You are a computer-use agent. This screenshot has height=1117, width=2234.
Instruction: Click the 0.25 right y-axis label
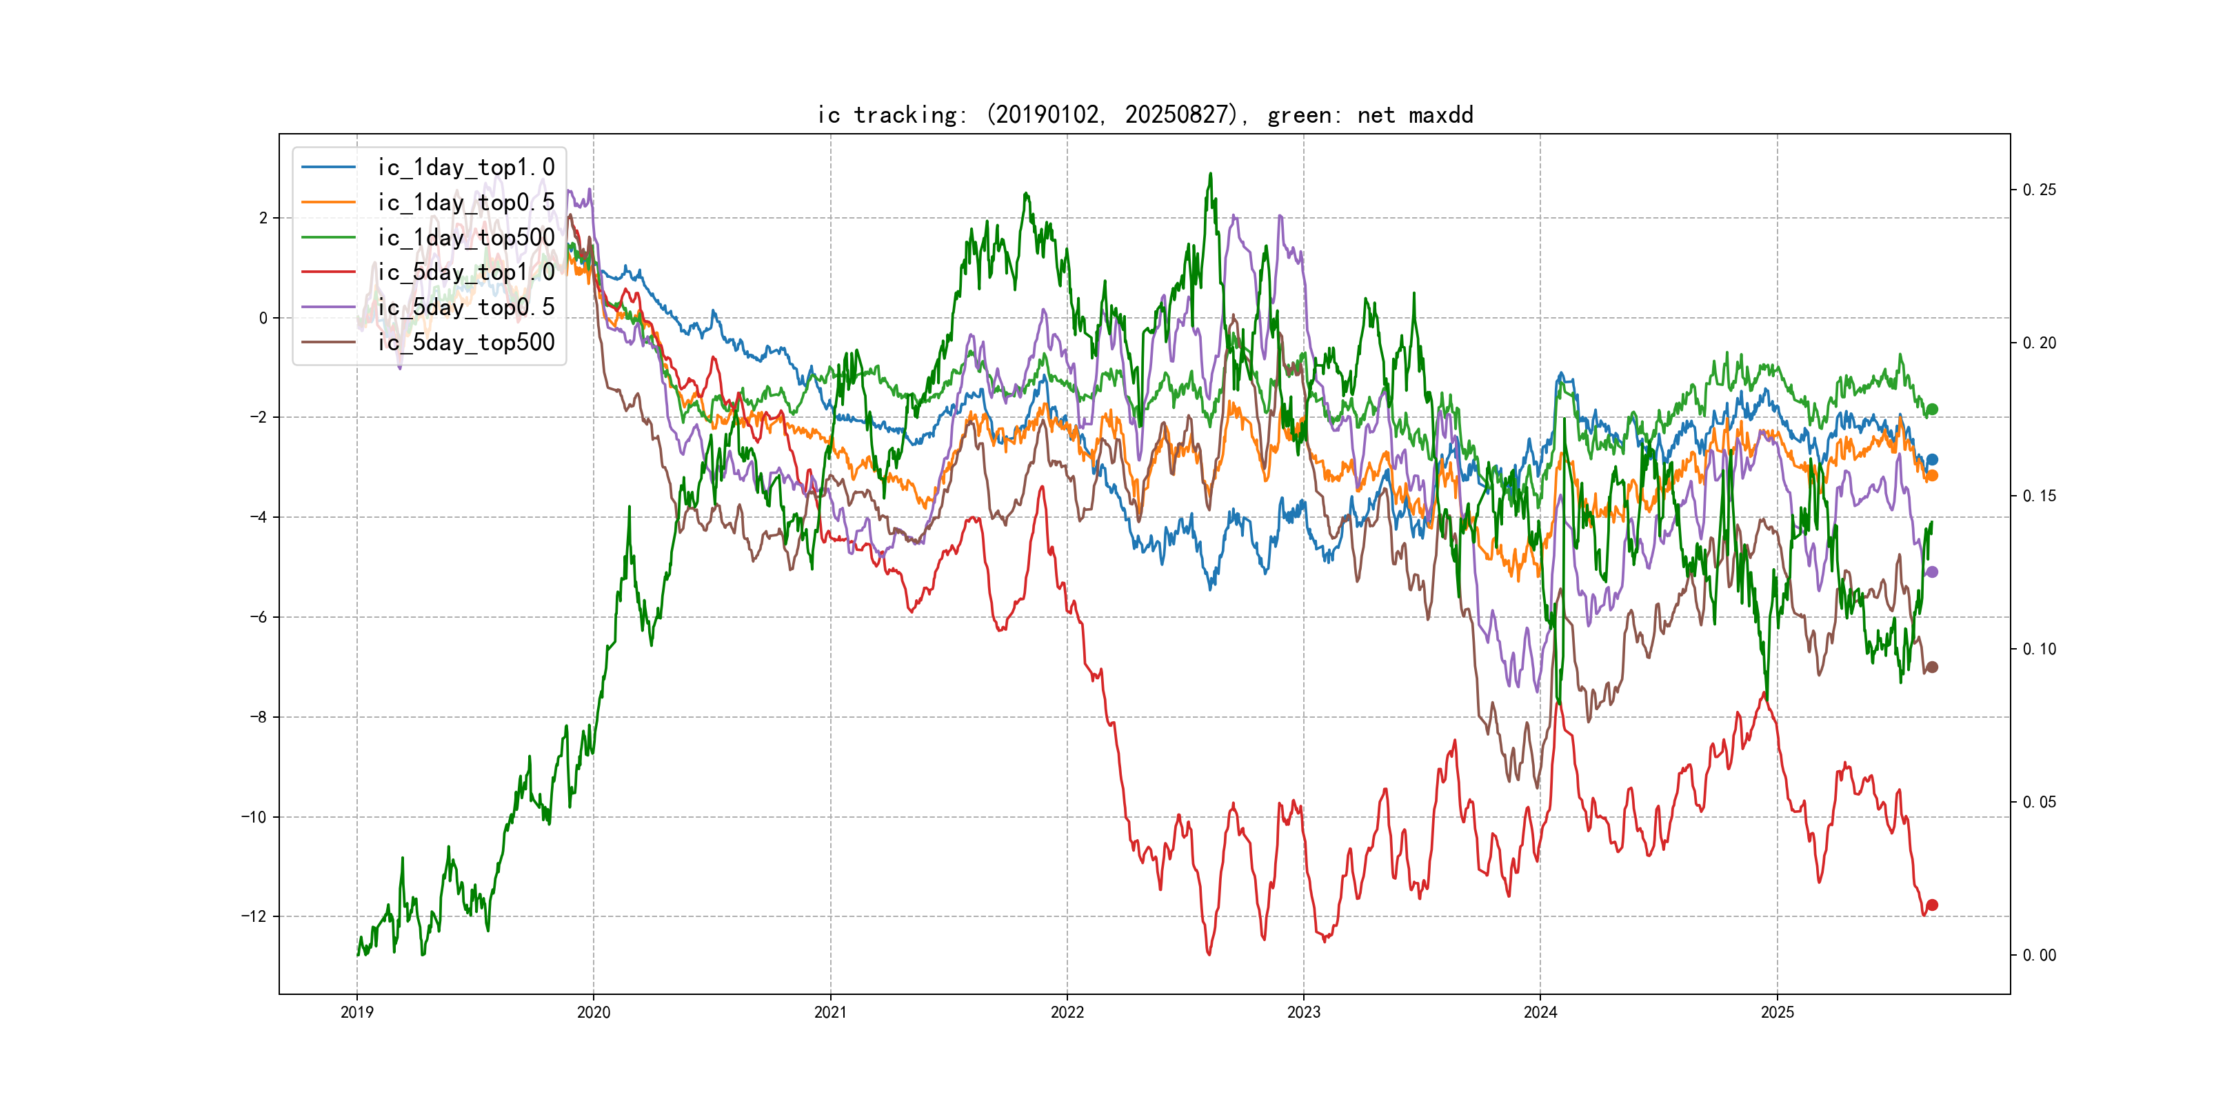click(x=2039, y=190)
